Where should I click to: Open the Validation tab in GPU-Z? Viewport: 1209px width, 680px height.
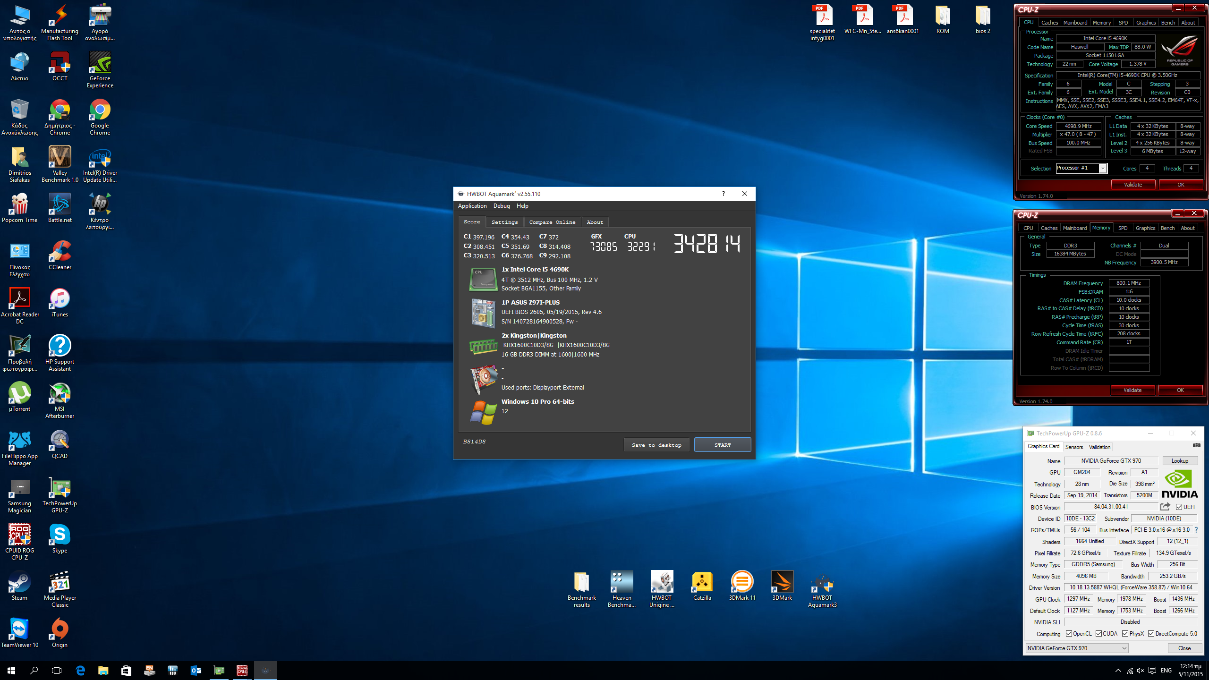click(x=1099, y=447)
